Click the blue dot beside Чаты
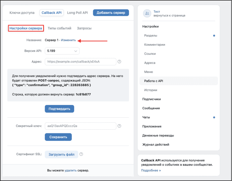 [x=214, y=118]
